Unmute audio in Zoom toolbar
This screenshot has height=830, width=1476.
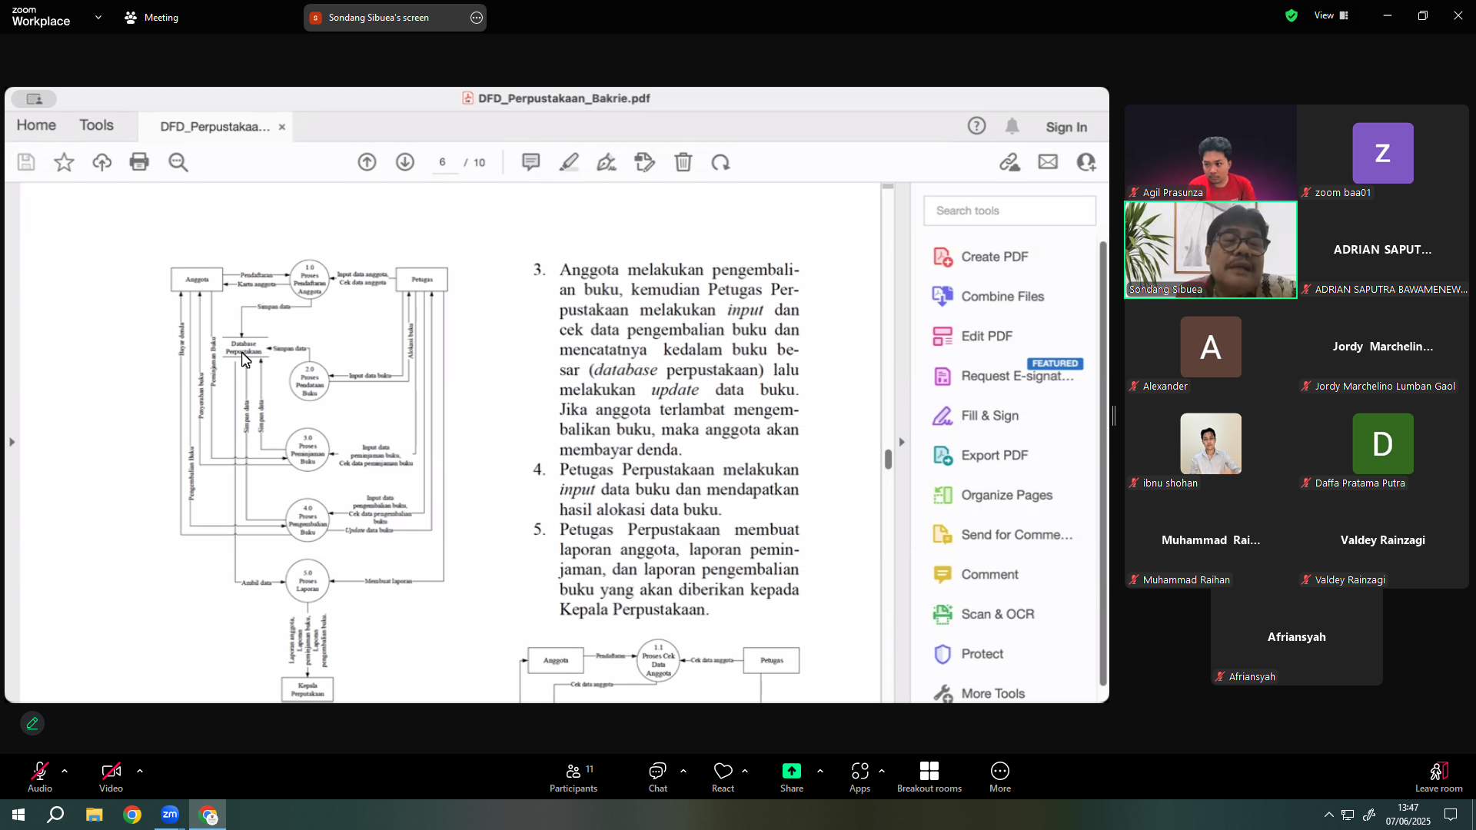click(40, 777)
